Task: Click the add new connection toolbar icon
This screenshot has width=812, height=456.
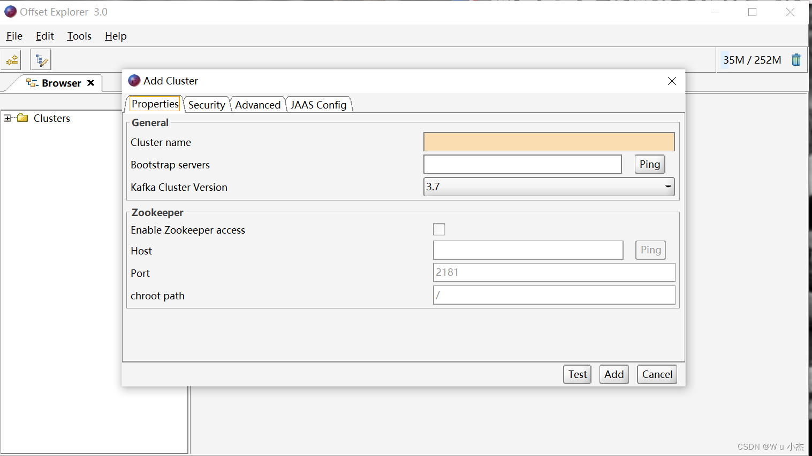Action: [x=12, y=60]
